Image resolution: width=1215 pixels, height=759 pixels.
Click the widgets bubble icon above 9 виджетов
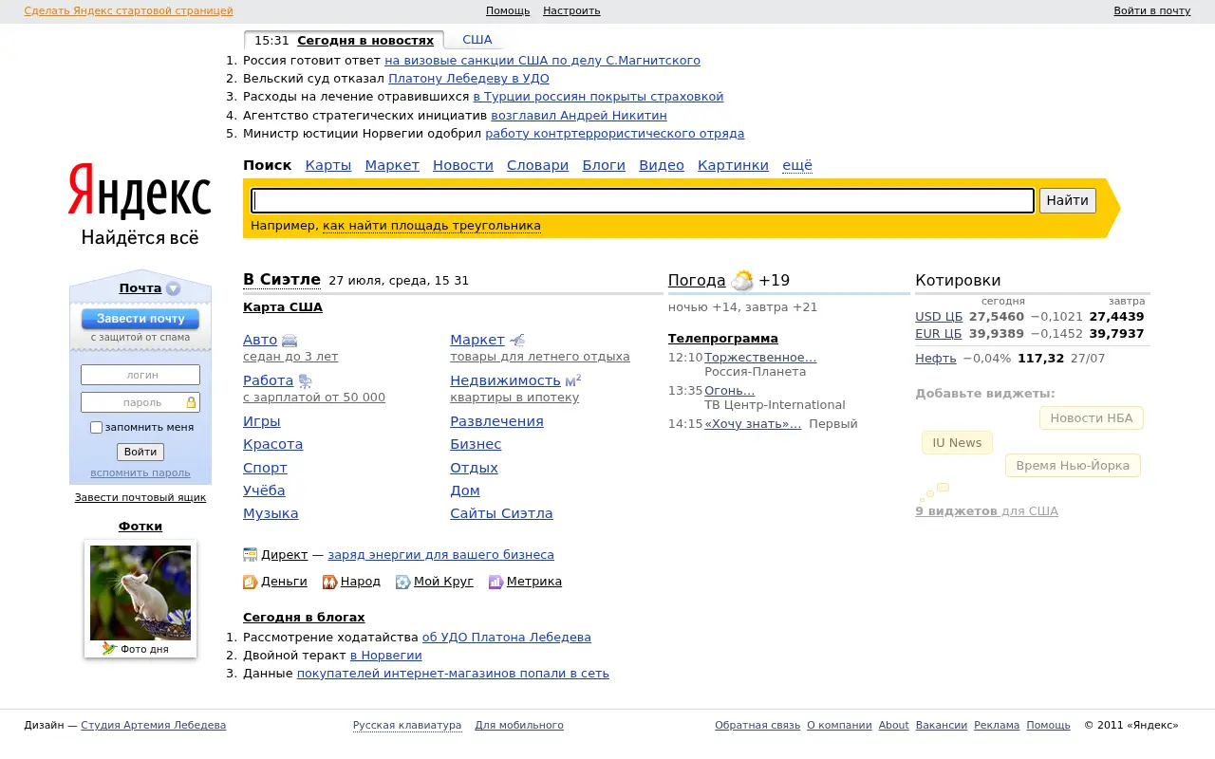click(x=934, y=493)
